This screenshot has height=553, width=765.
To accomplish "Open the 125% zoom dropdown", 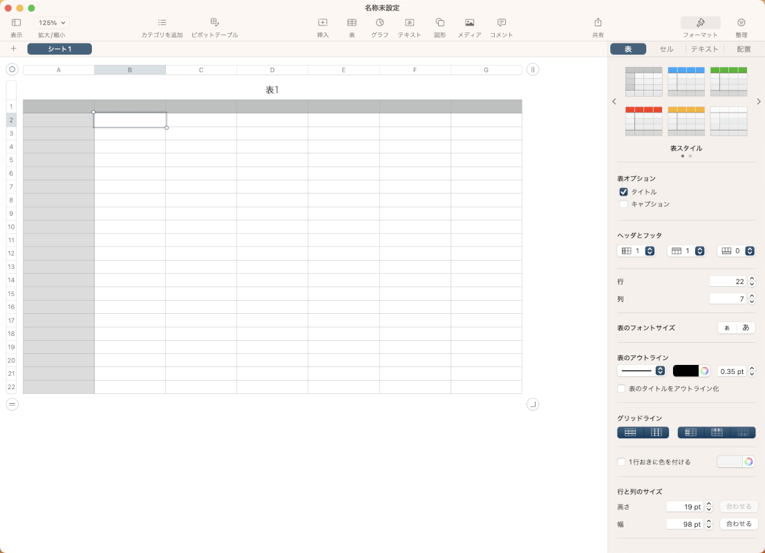I will pyautogui.click(x=52, y=23).
